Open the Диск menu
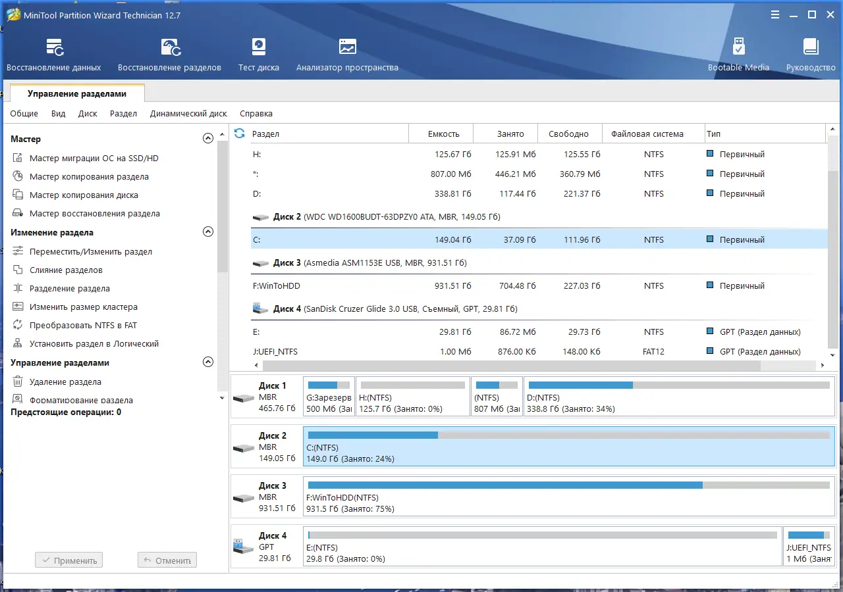 (88, 114)
